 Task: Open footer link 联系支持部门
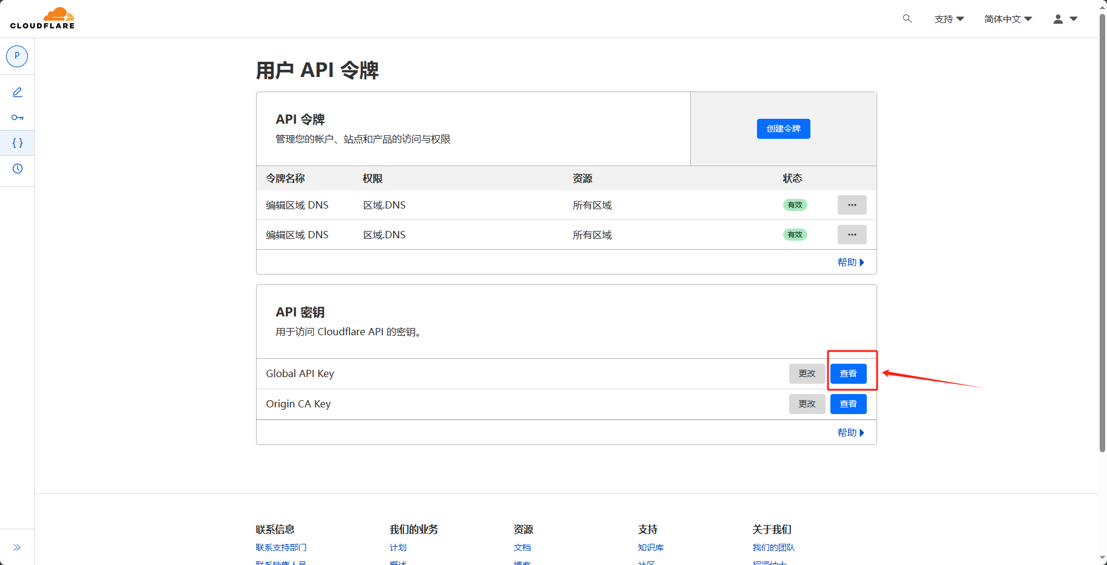281,547
